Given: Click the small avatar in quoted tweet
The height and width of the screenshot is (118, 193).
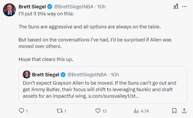Looking at the screenshot, I should (x=27, y=74).
